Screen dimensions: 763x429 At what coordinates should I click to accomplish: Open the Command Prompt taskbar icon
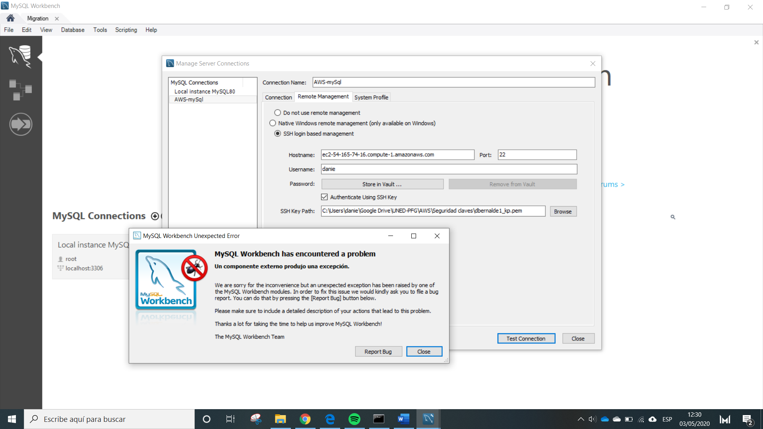(x=379, y=419)
